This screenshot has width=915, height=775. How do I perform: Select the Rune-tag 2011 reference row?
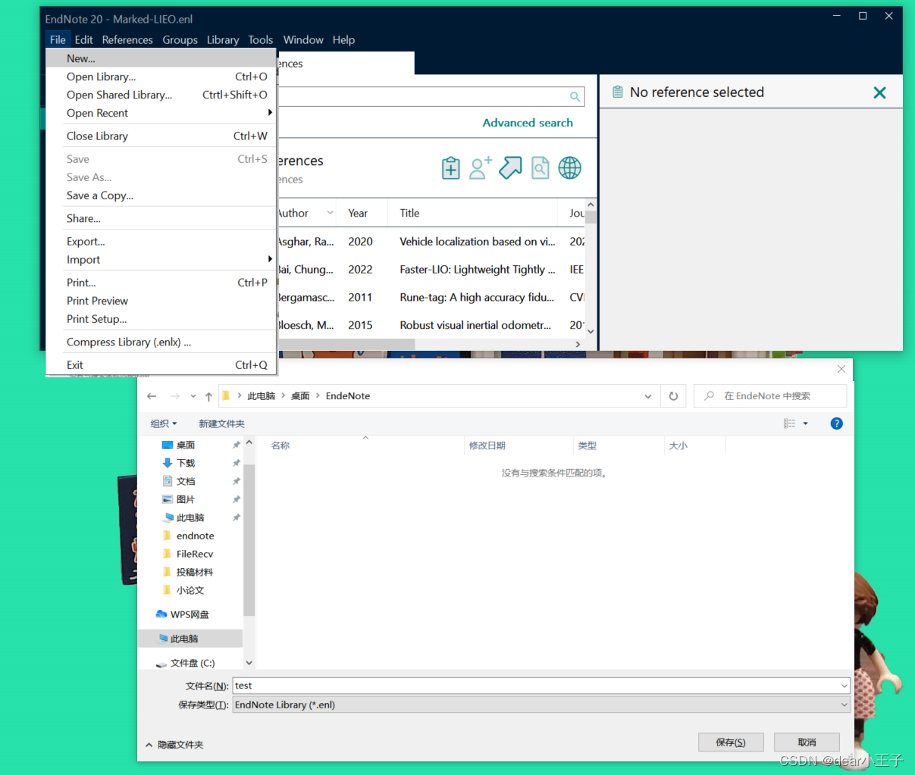coord(430,298)
